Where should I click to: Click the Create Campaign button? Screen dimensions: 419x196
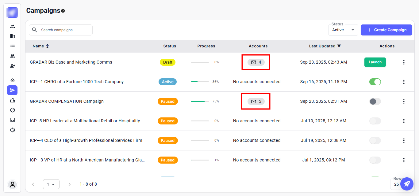pyautogui.click(x=386, y=30)
